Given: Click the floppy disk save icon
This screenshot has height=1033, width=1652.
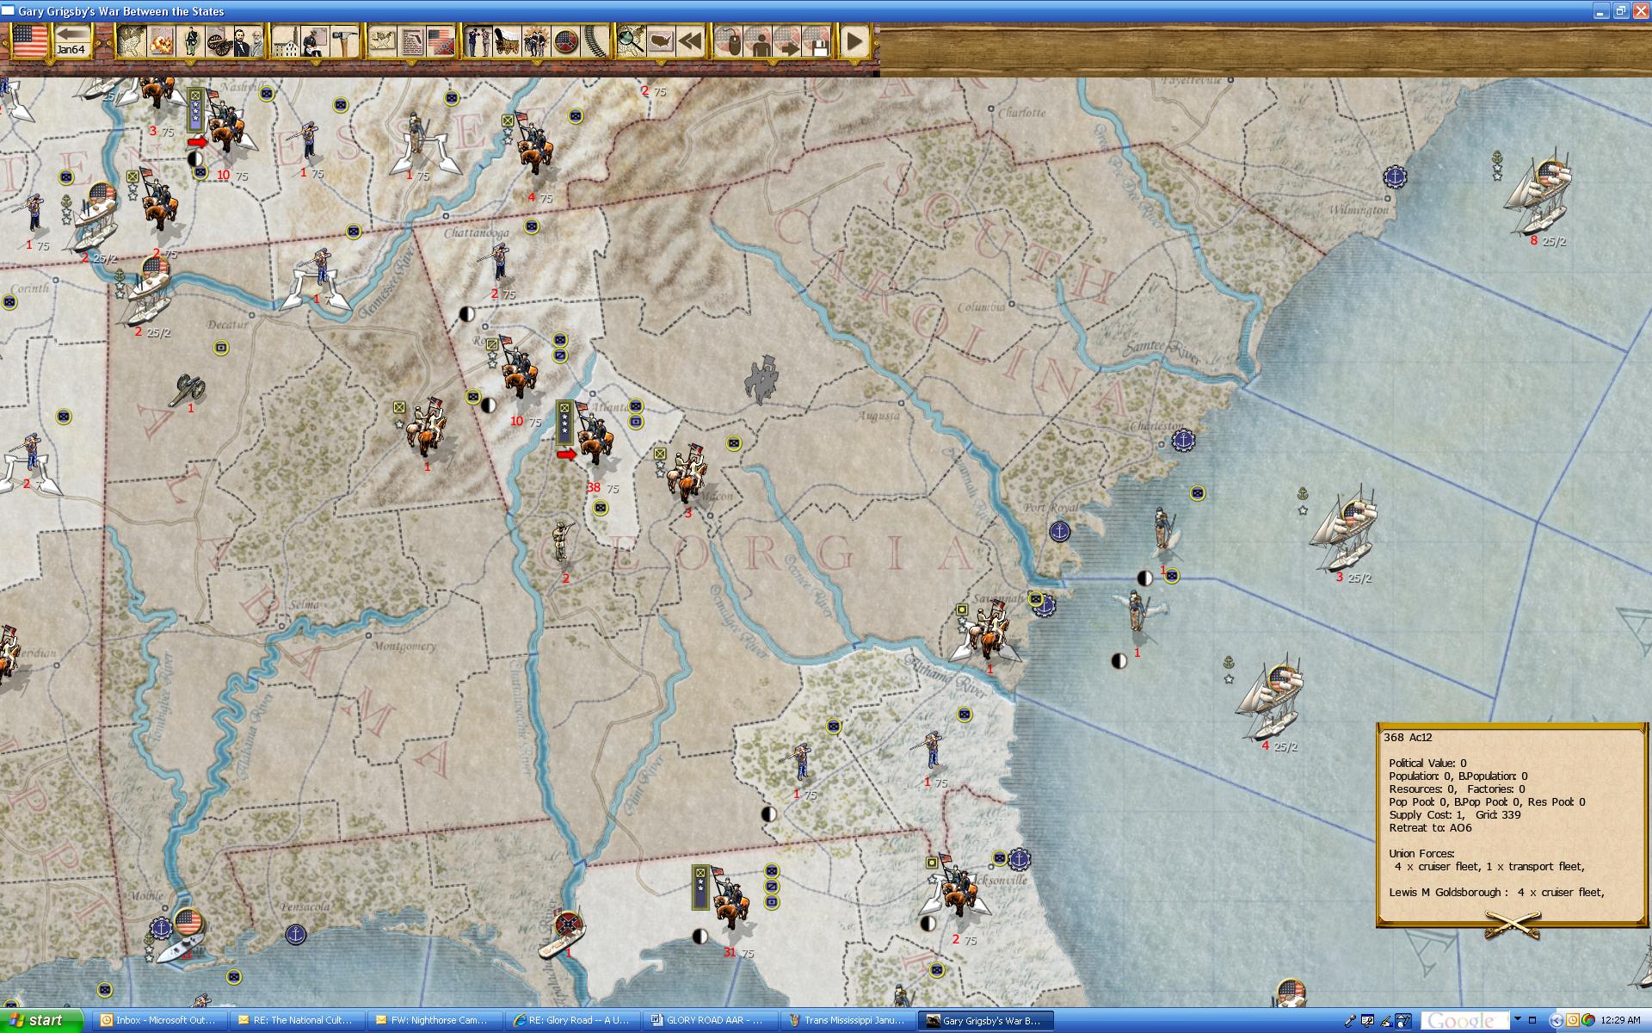Looking at the screenshot, I should (816, 40).
